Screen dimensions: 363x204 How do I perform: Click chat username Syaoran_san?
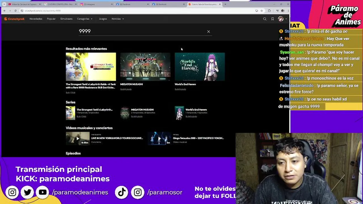click(x=292, y=52)
